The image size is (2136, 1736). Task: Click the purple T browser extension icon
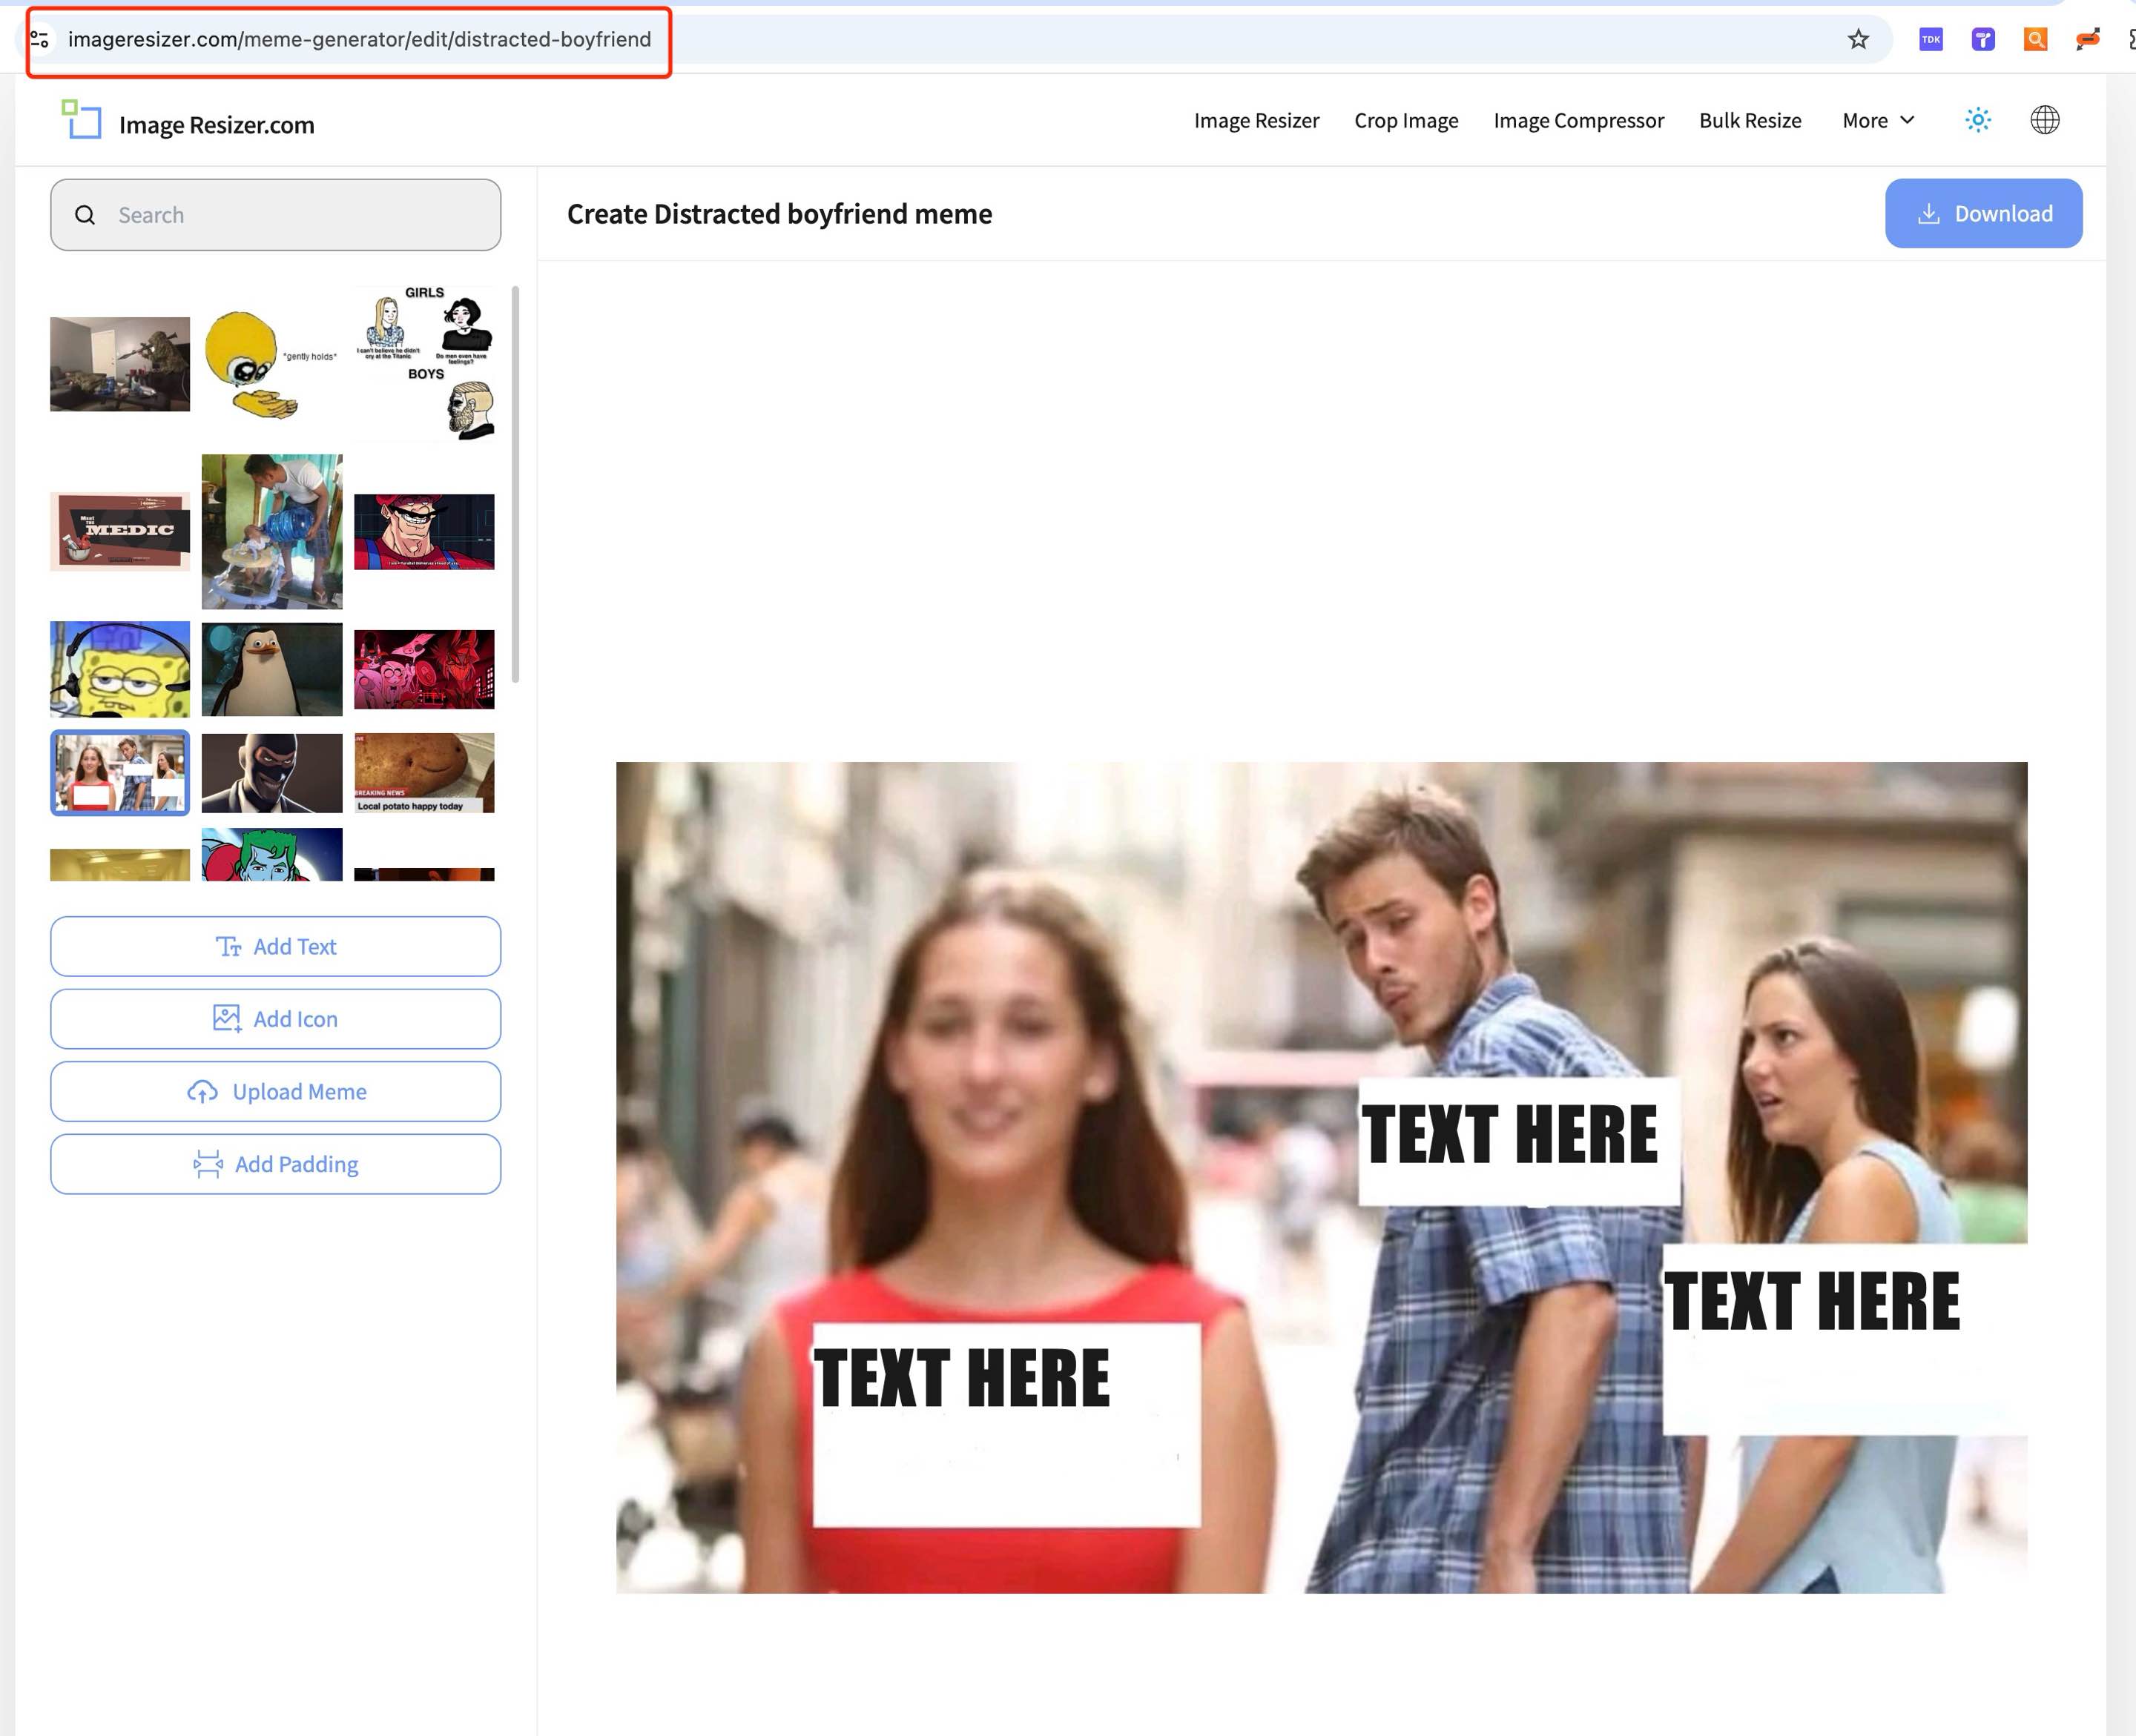(x=1983, y=39)
